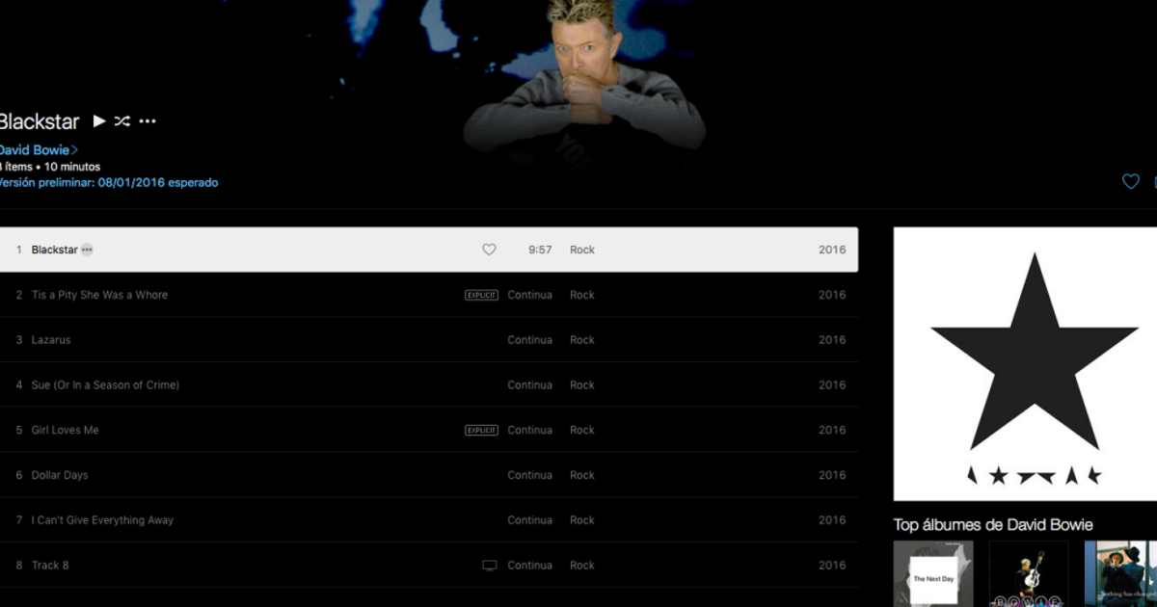Love the whole album using header heart

(x=1131, y=181)
